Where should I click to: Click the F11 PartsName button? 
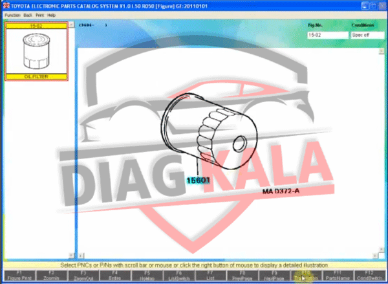coord(338,276)
